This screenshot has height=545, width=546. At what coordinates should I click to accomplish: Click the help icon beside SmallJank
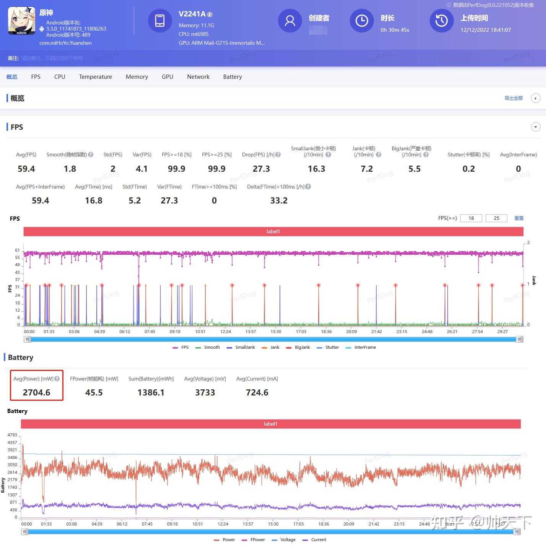(x=328, y=155)
